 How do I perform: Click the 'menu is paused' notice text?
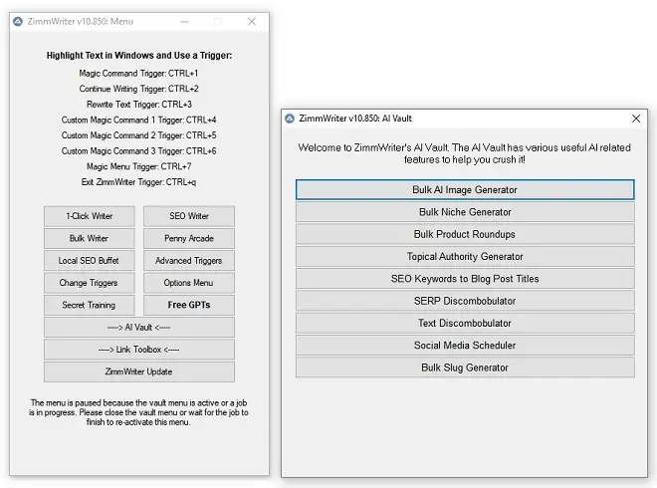click(x=138, y=412)
